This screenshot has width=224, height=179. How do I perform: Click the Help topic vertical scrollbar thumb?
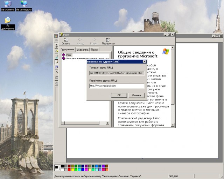pos(173,77)
